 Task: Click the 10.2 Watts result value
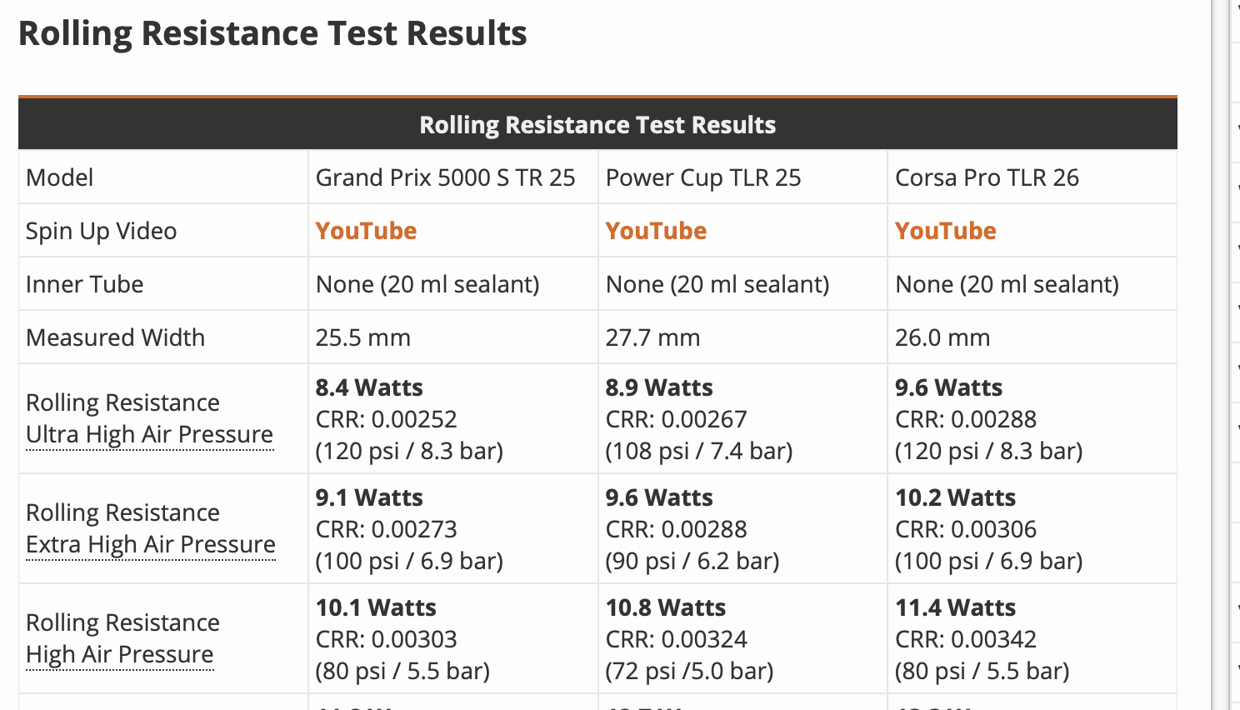tap(955, 497)
